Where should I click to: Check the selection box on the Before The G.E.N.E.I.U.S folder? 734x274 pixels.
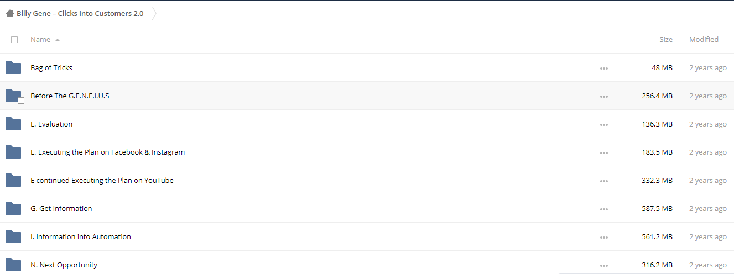21,101
